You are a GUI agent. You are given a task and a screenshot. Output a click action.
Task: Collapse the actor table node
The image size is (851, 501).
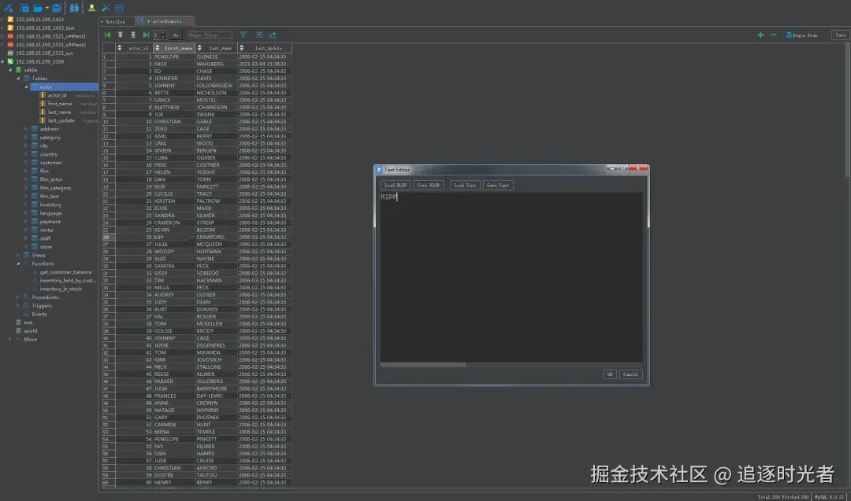[x=26, y=87]
